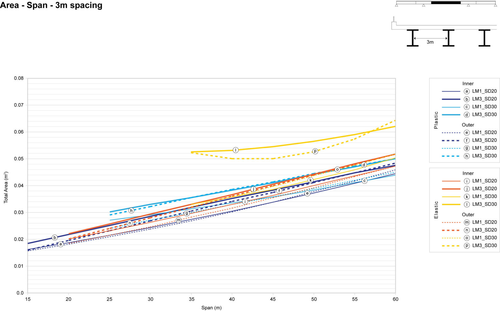Click the LM1_SD20 label beside legend letter 'i'
The height and width of the screenshot is (311, 500).
[x=484, y=181]
